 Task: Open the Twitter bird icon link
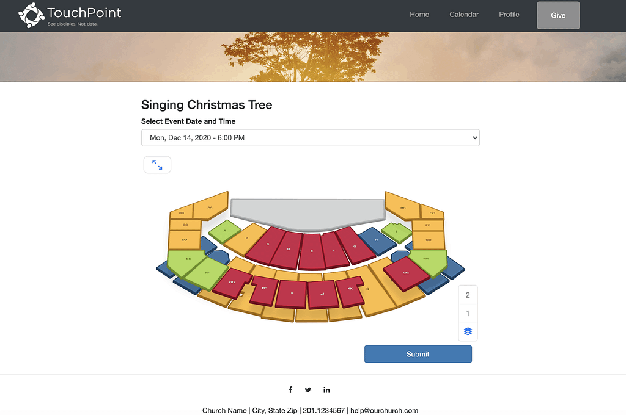coord(308,390)
